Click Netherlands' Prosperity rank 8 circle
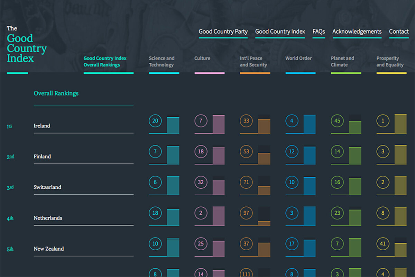This screenshot has width=415, height=277. [x=383, y=213]
